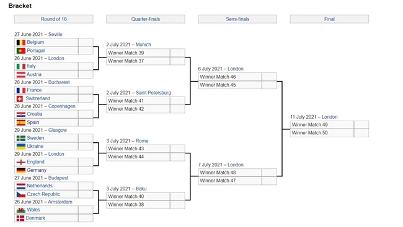
Task: Follow the Denmark team link
Action: tap(35, 218)
